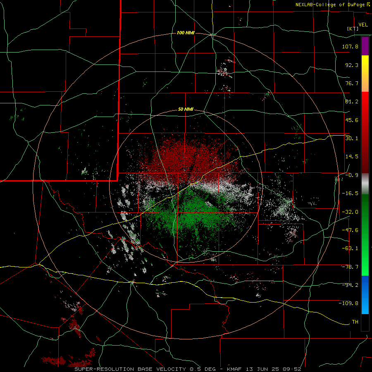
Task: Click the 50 NMI range ring label
Action: (x=186, y=110)
